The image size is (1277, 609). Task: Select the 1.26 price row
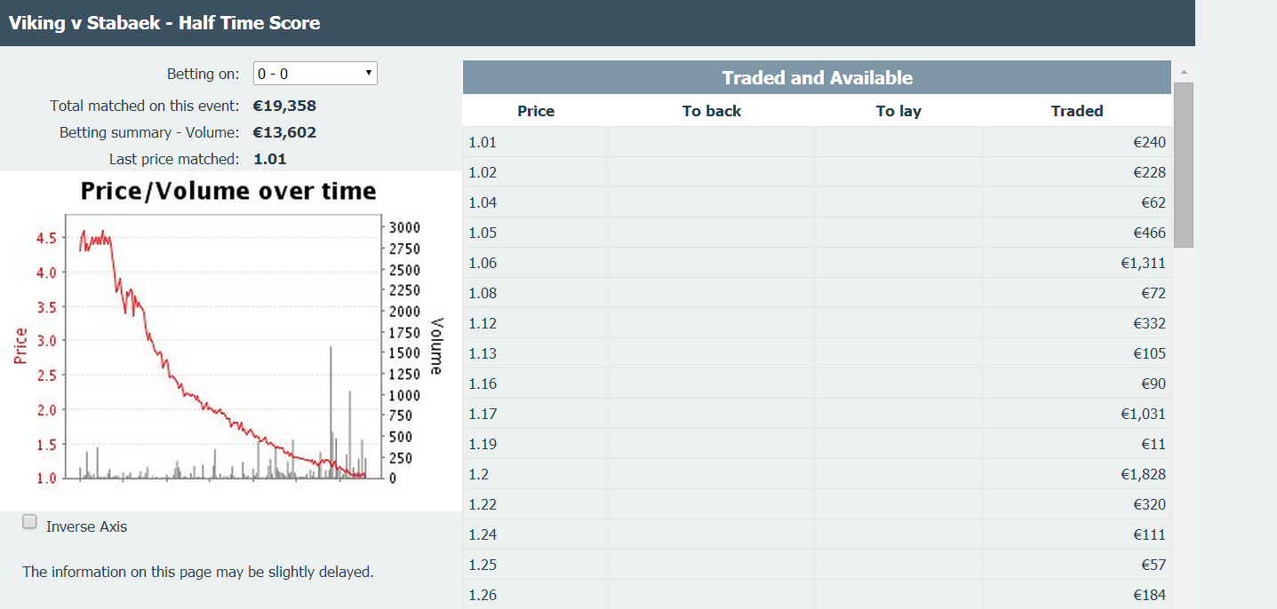point(817,594)
